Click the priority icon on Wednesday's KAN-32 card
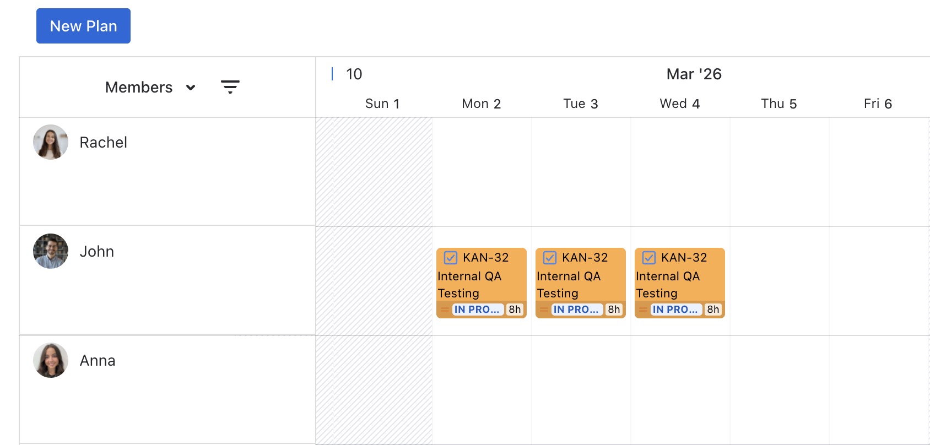The height and width of the screenshot is (445, 930). click(643, 310)
